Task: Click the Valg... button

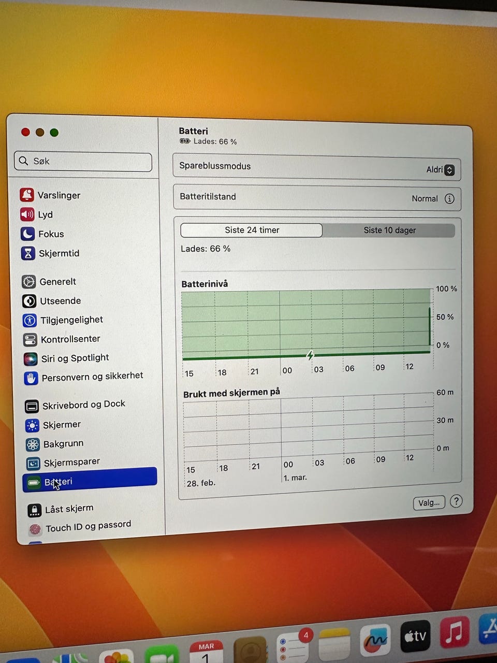Action: tap(429, 502)
